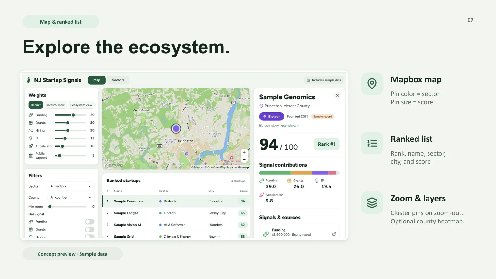Open external link for Funding source
Viewport: 496px width, 279px height.
coord(334,234)
